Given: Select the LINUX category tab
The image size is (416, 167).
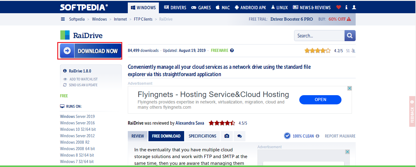Looking at the screenshot, I should click(x=280, y=8).
